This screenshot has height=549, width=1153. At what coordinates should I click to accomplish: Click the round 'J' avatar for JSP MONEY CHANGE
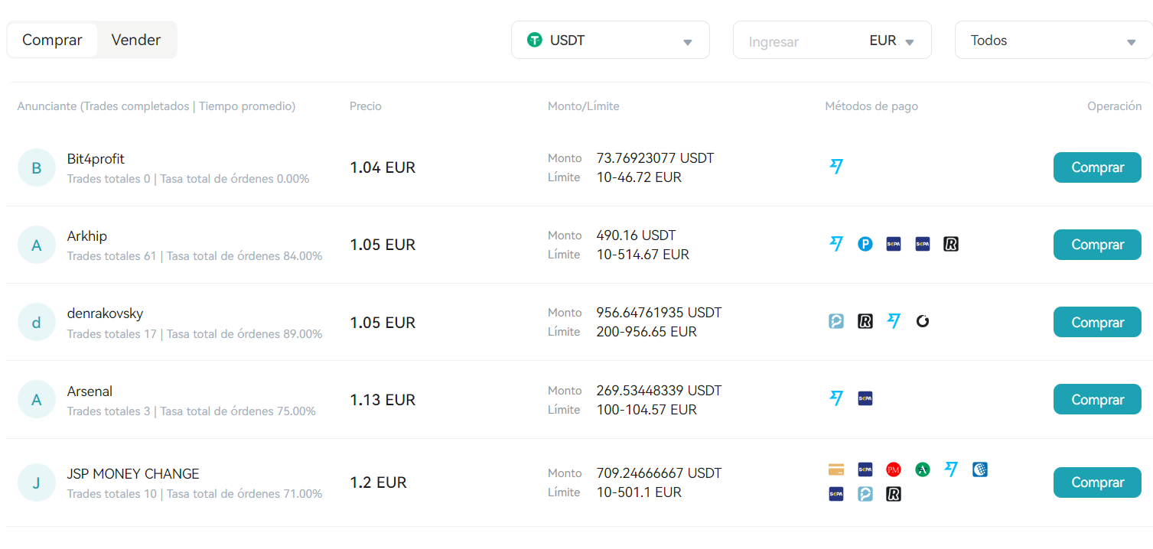36,482
